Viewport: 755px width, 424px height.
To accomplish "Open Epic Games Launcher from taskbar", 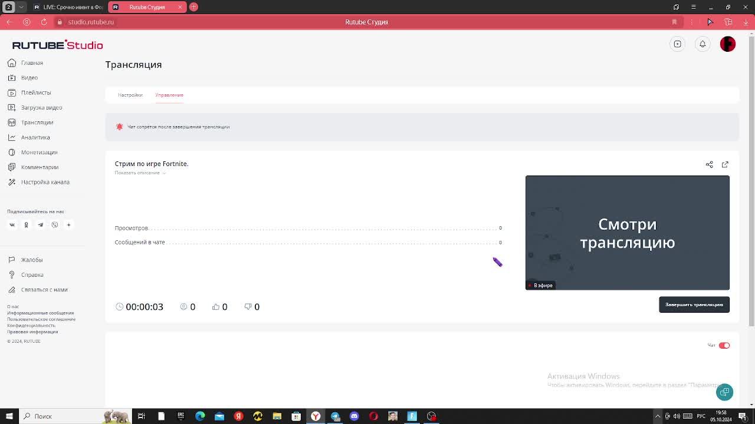I will point(180,416).
